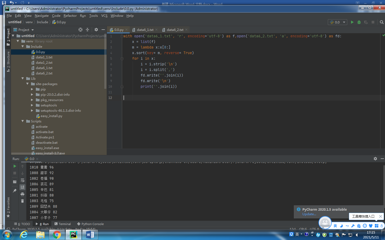
Task: Toggle scroll to end of output
Action: pyautogui.click(x=22, y=187)
